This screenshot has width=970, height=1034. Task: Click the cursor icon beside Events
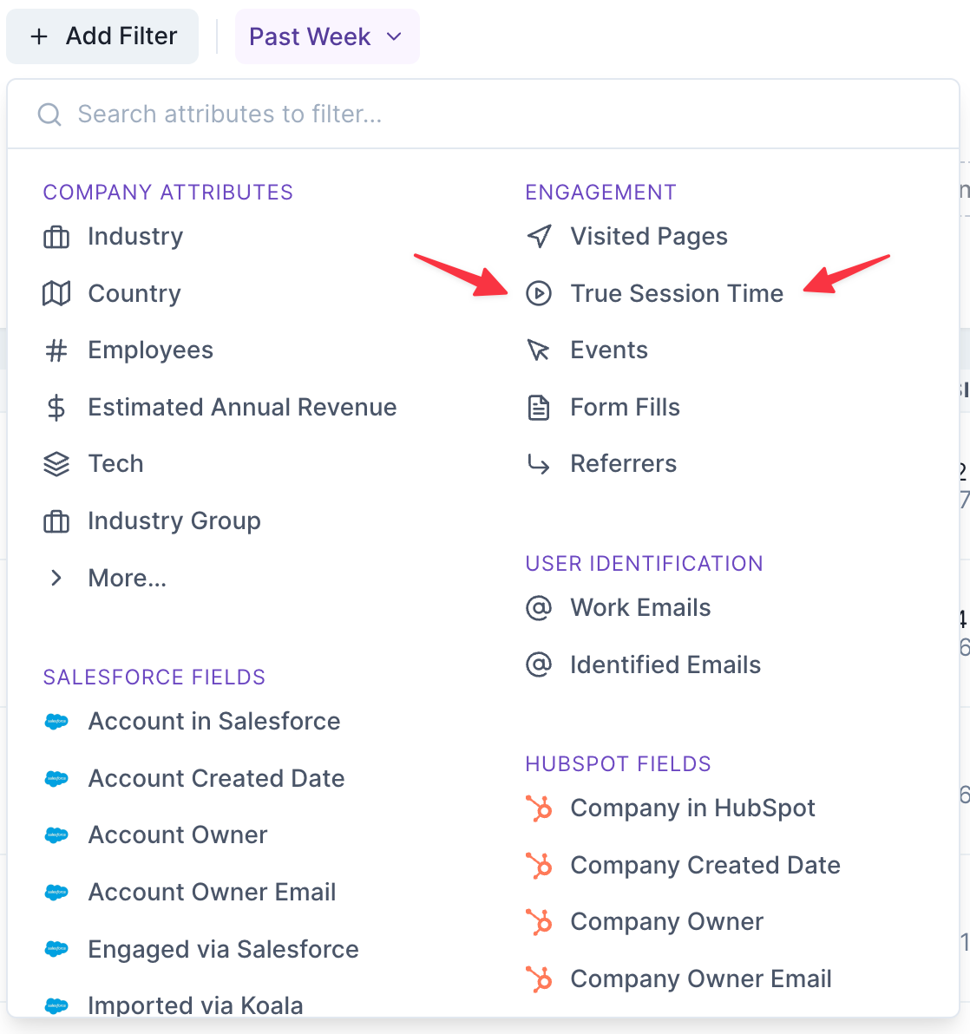click(x=539, y=350)
